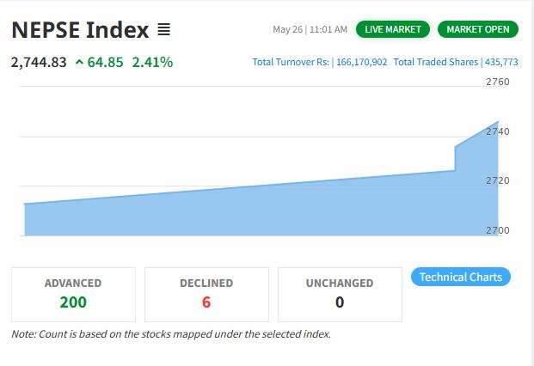Click the MARKET OPEN status badge
This screenshot has height=366, width=534.
point(478,29)
